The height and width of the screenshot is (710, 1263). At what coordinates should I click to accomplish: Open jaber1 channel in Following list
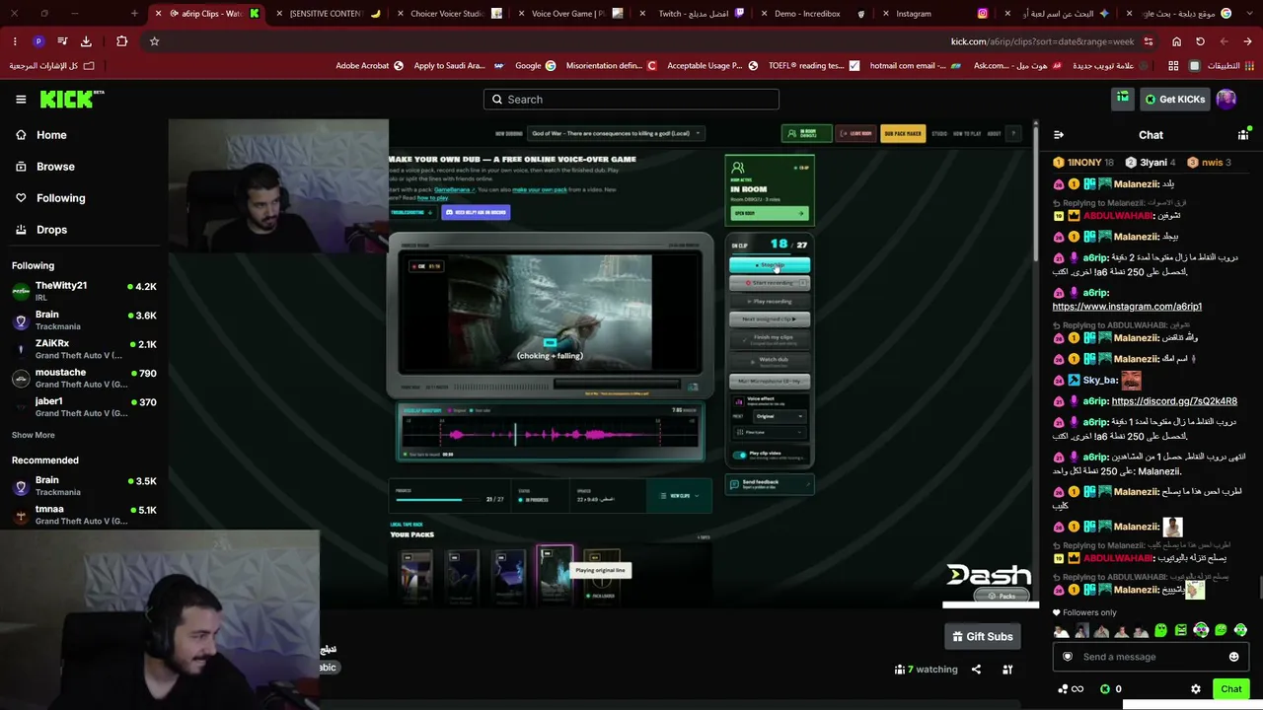[x=84, y=406]
